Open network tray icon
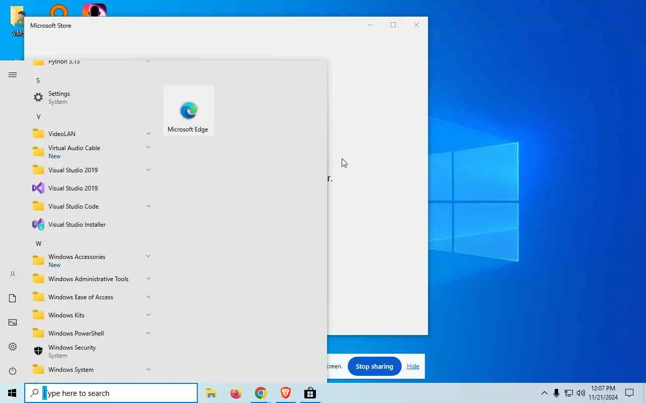Image resolution: width=646 pixels, height=403 pixels. coord(569,393)
